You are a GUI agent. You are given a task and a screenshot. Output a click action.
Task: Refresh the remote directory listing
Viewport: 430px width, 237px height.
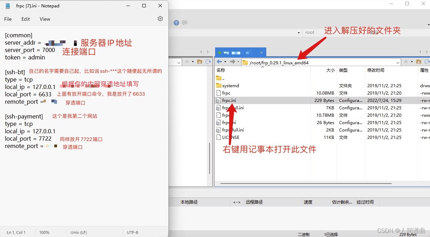pyautogui.click(x=427, y=62)
